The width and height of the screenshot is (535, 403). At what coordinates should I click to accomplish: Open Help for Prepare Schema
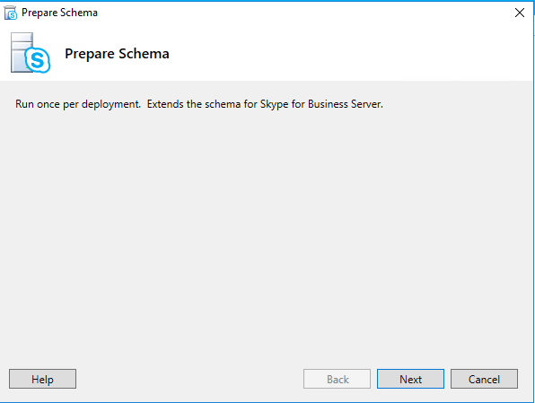coord(43,379)
